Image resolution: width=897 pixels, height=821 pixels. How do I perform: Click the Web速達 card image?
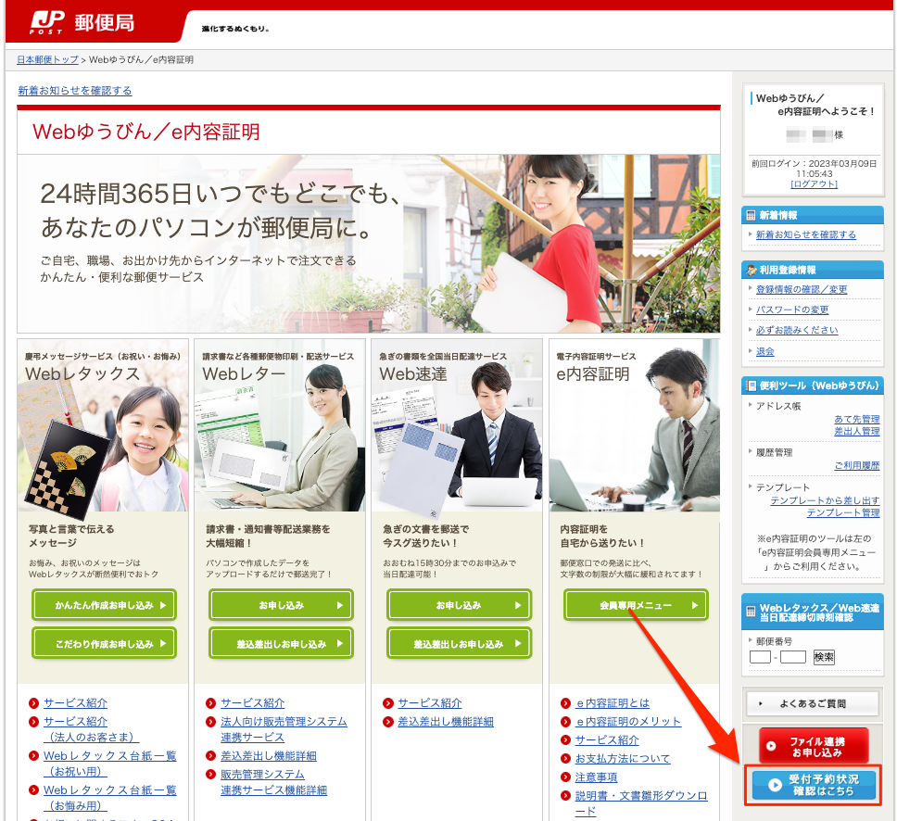457,425
